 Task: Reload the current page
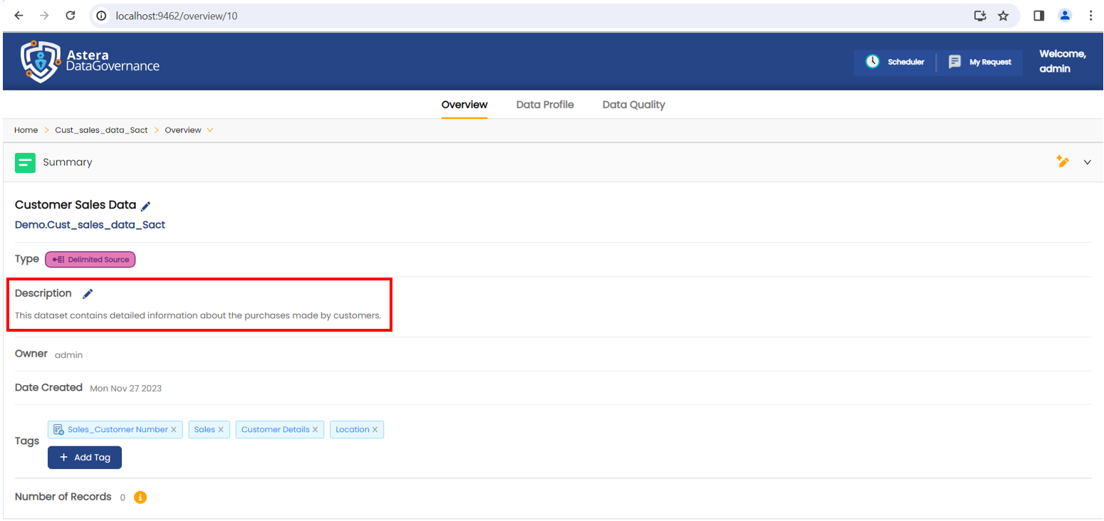pyautogui.click(x=71, y=16)
